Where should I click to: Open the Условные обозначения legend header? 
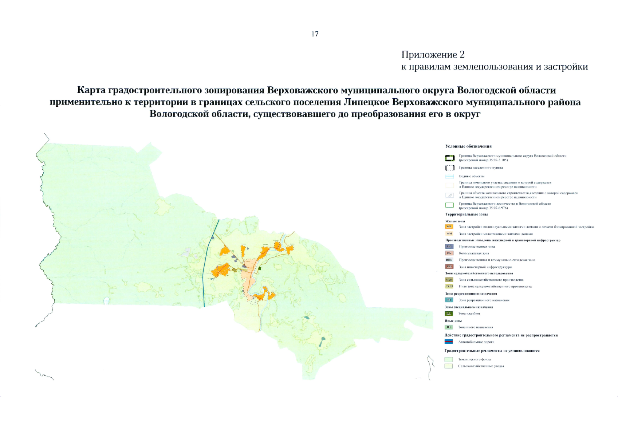(x=469, y=146)
